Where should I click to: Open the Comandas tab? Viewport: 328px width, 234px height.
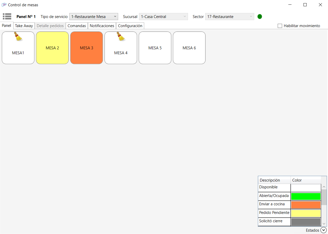pyautogui.click(x=77, y=26)
